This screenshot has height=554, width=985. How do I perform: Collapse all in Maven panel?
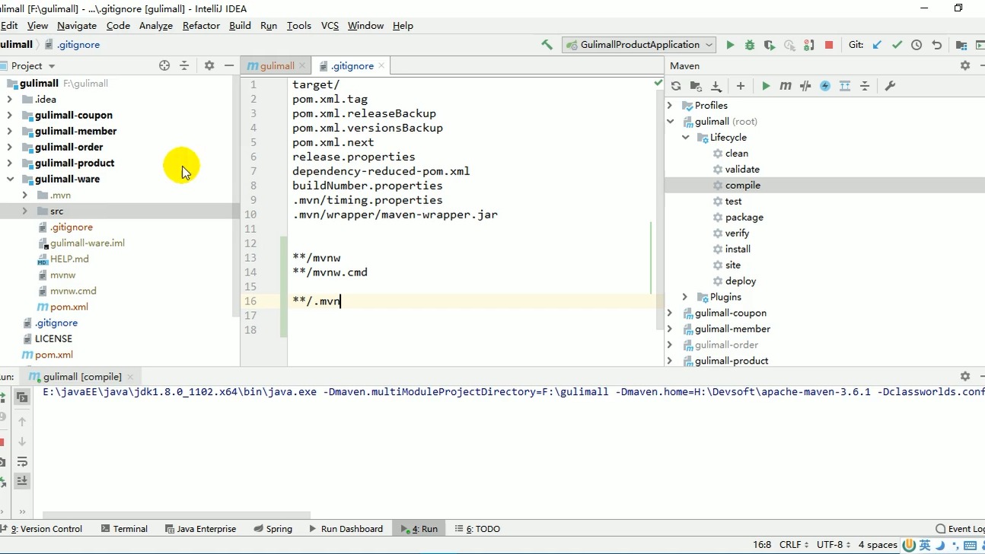(865, 86)
